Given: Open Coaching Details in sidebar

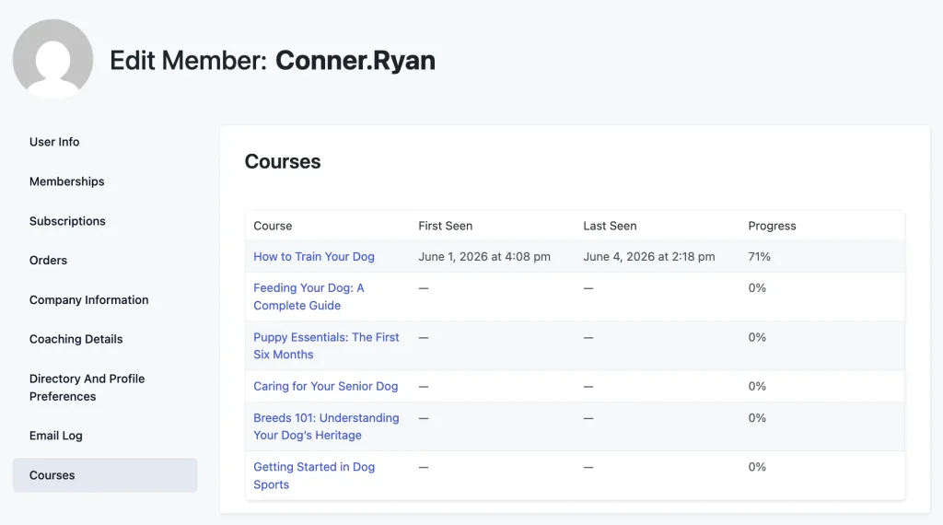Looking at the screenshot, I should click(76, 339).
